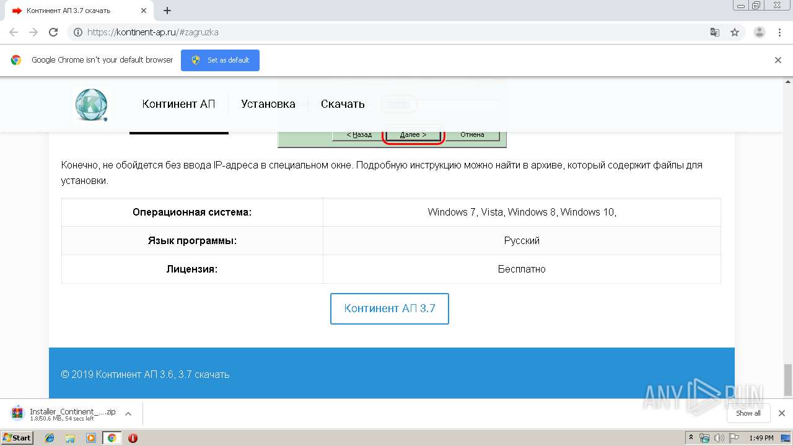Open Chrome profile avatar

pyautogui.click(x=760, y=32)
